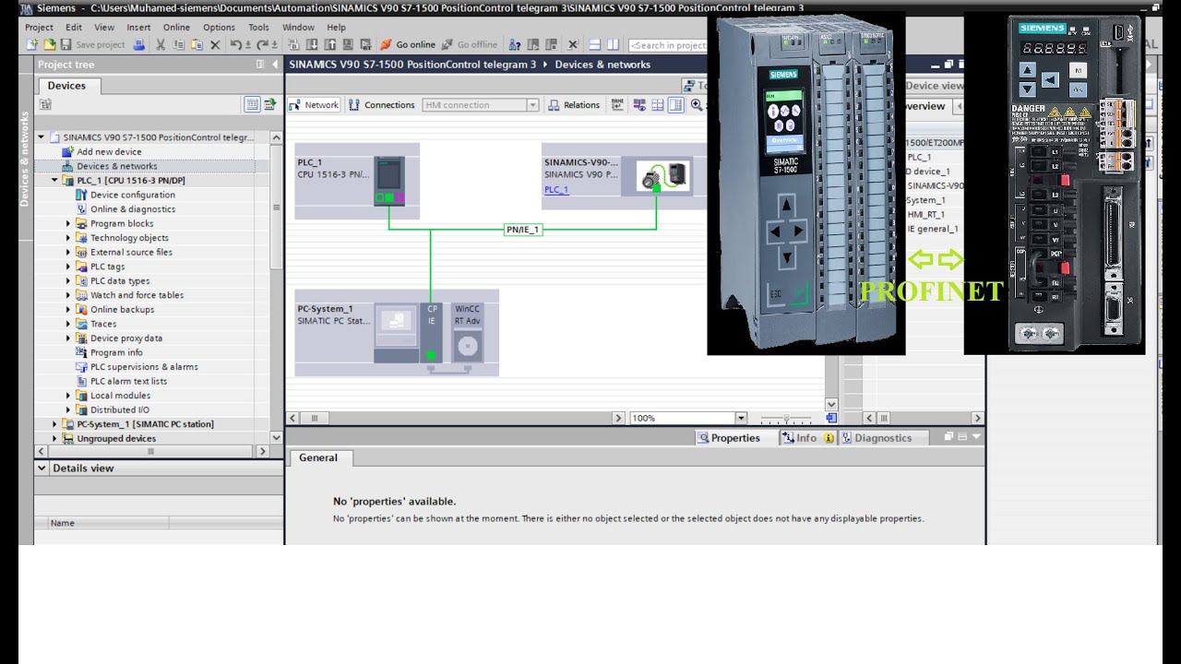Expand the Traces folder
Viewport: 1181px width, 664px height.
point(67,325)
